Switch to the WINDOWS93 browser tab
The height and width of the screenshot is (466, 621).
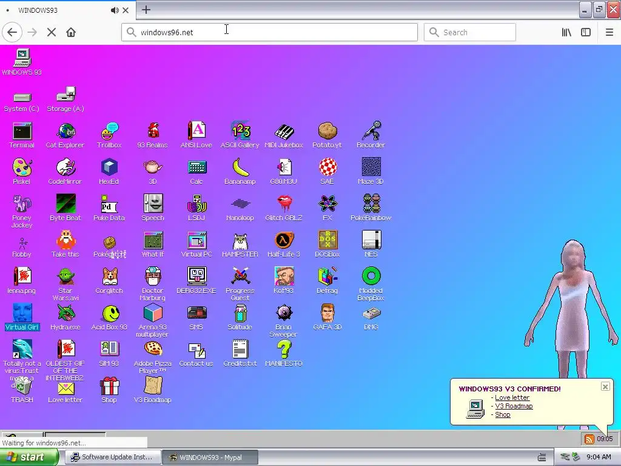click(67, 10)
